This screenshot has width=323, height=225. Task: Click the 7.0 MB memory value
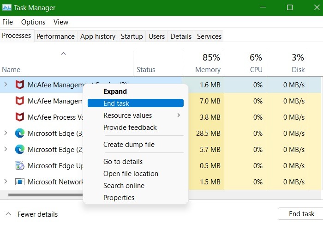tap(210, 101)
